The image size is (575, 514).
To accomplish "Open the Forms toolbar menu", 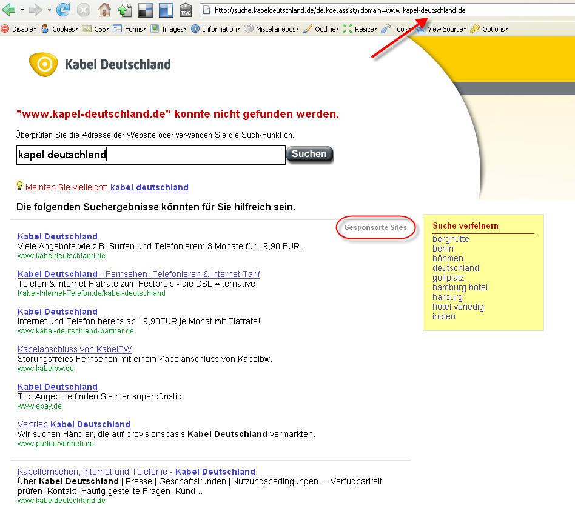I will tap(135, 29).
